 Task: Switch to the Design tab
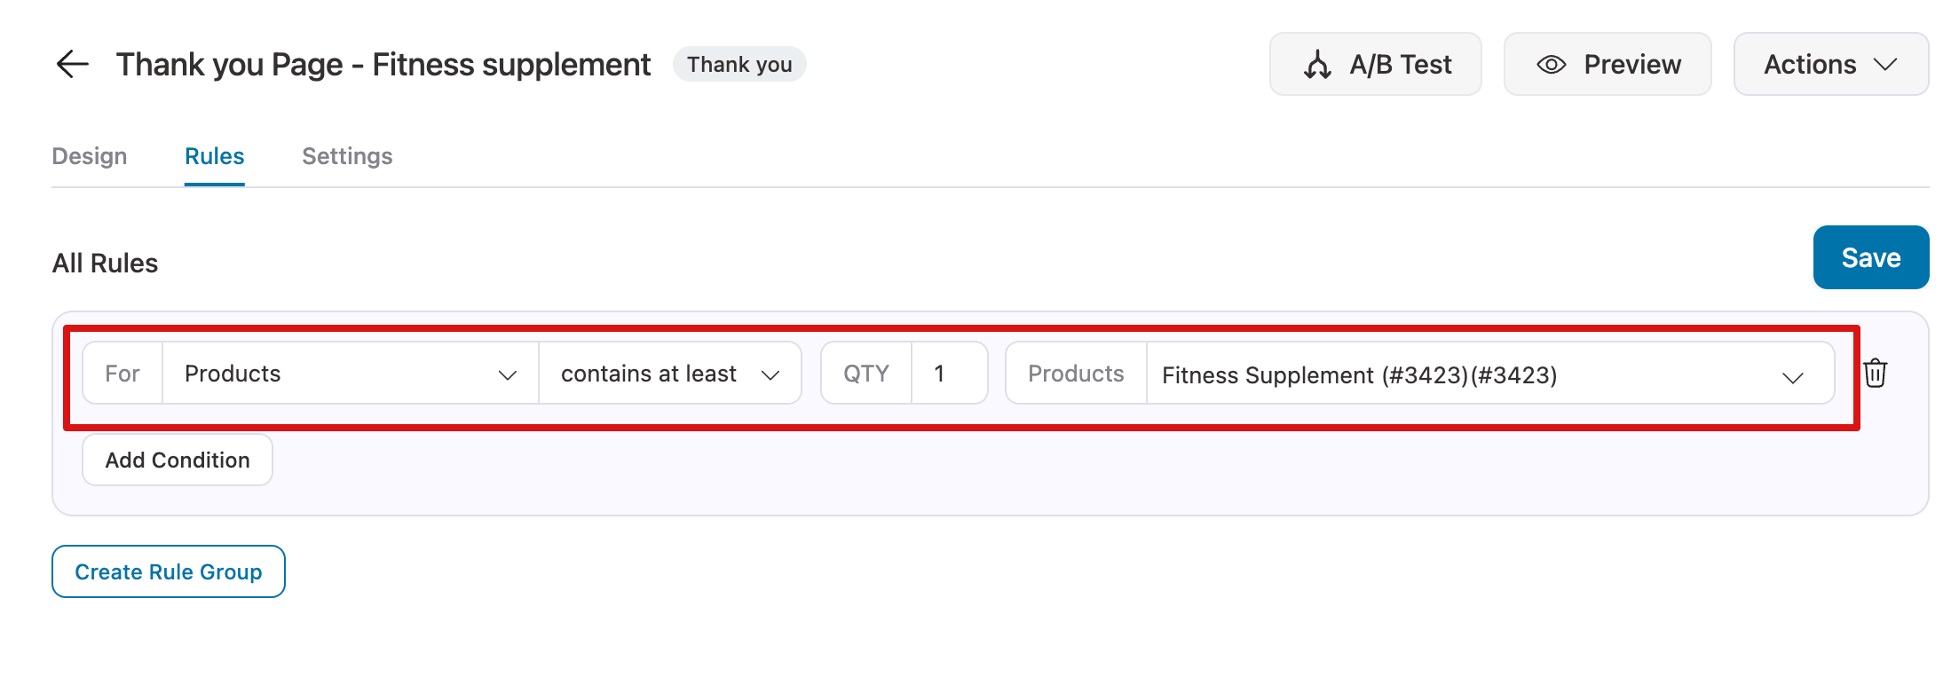click(89, 156)
